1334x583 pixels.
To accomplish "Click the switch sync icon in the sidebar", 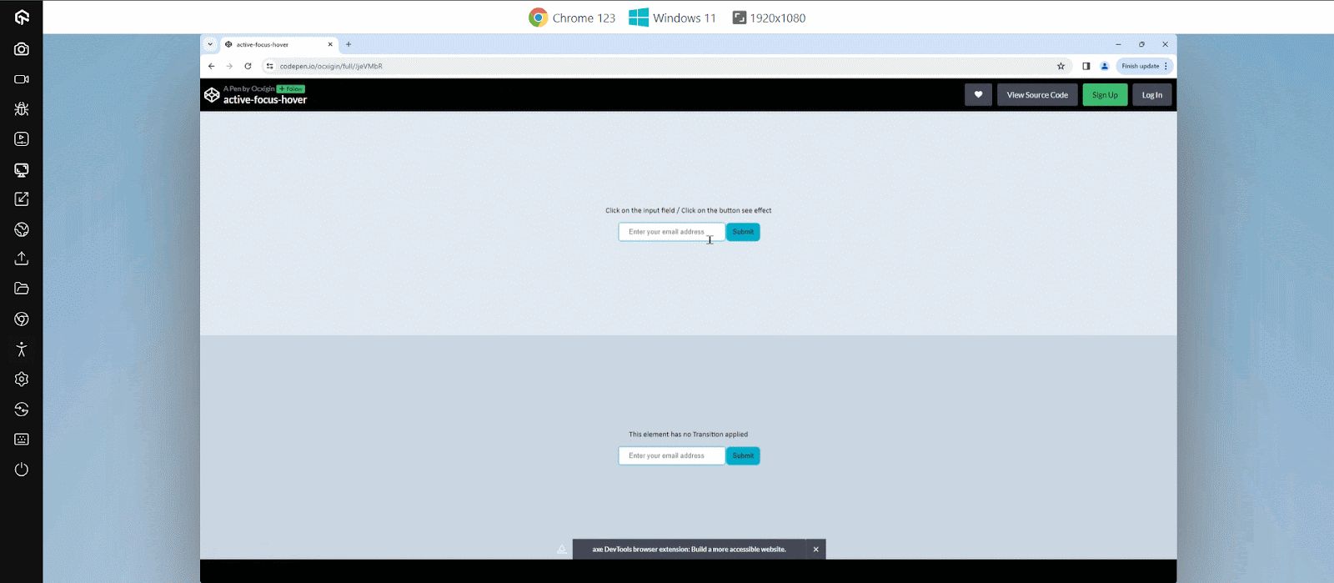I will click(22, 410).
